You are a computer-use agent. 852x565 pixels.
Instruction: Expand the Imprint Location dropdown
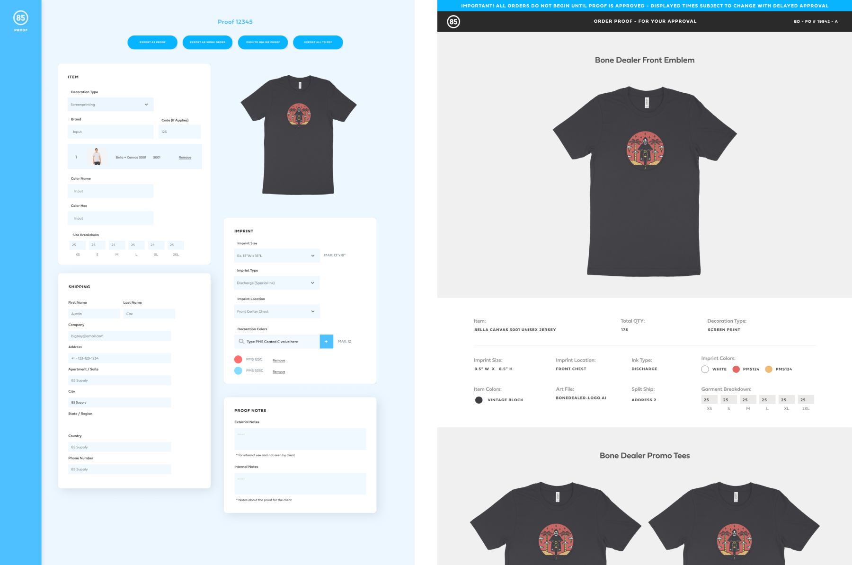276,311
